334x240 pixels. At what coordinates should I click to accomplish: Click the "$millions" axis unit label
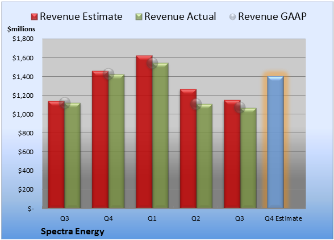(x=21, y=29)
